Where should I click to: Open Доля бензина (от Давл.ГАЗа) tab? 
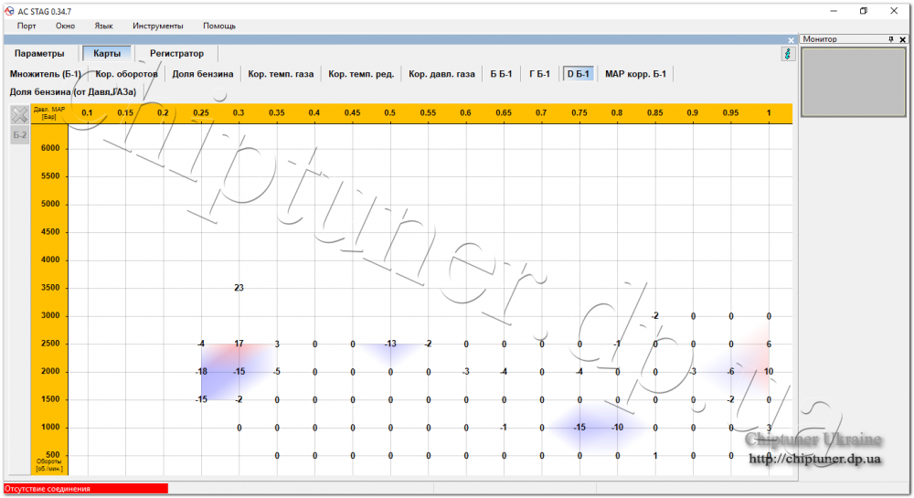[73, 92]
